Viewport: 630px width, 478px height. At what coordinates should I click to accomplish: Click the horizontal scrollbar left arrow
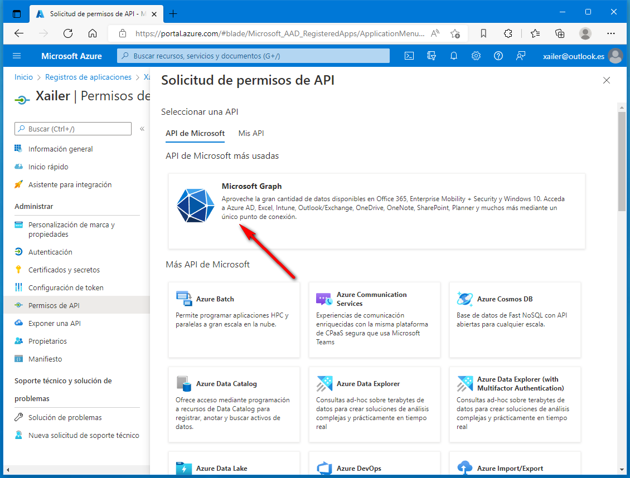tap(8, 470)
